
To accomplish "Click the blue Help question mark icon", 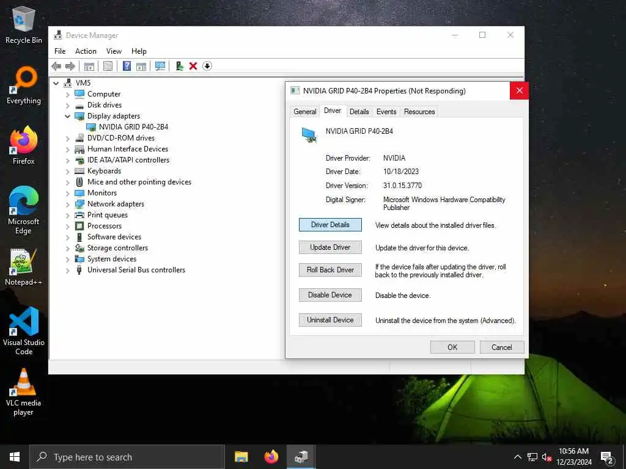I will point(127,66).
